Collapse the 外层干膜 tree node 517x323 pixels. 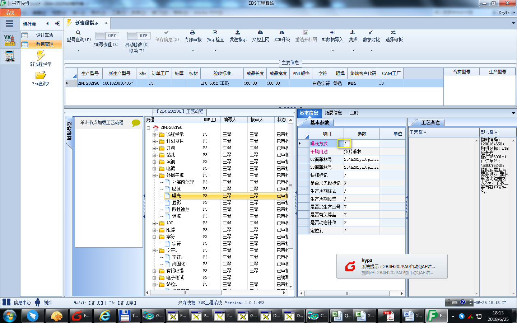click(154, 175)
